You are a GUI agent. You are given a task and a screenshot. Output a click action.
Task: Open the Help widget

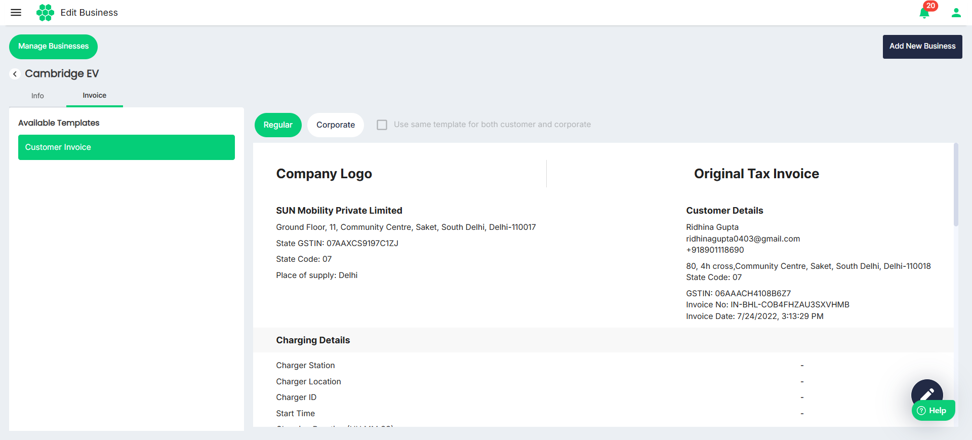pos(933,411)
